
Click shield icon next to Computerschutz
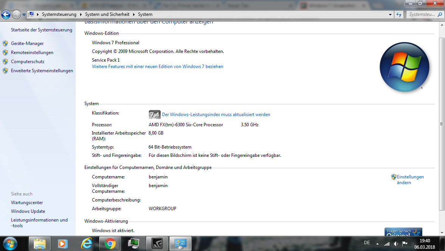coord(5,62)
